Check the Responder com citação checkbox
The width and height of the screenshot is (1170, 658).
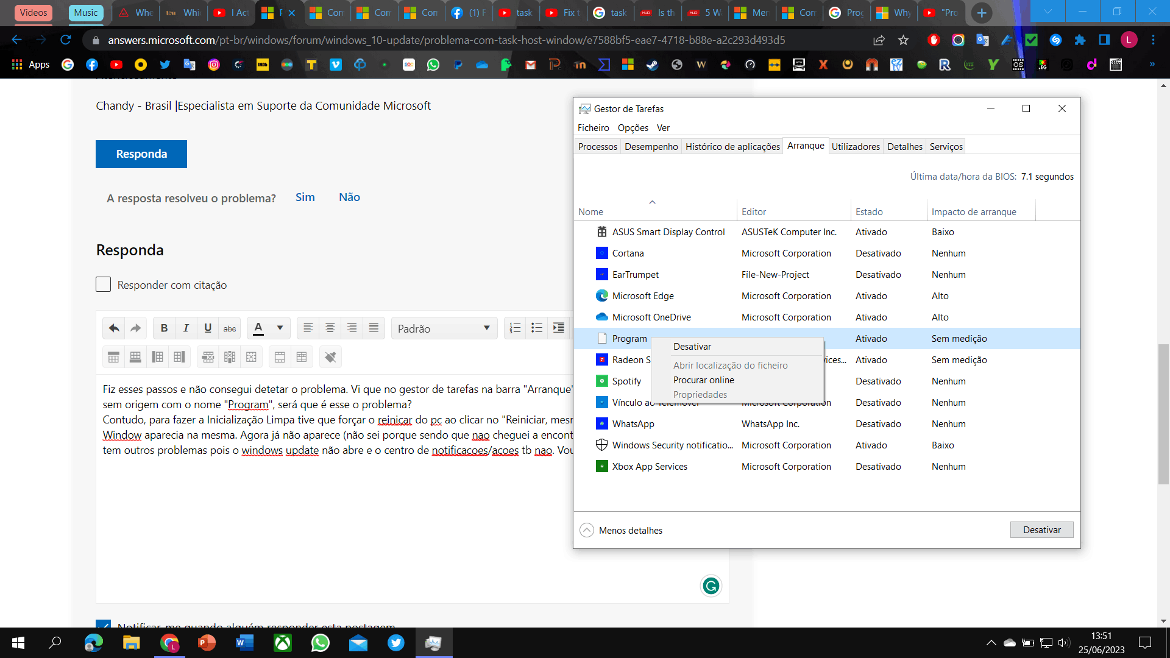(104, 285)
